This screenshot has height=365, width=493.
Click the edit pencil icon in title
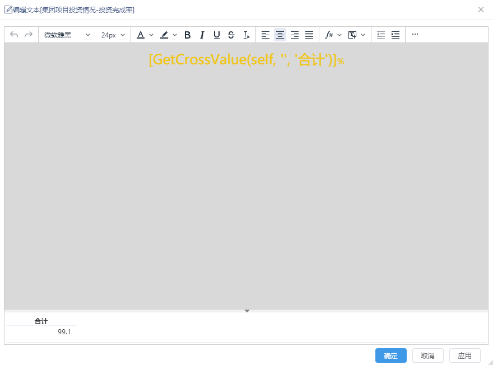click(8, 10)
